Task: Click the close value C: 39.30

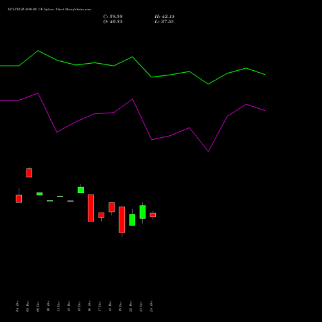Action: (113, 17)
